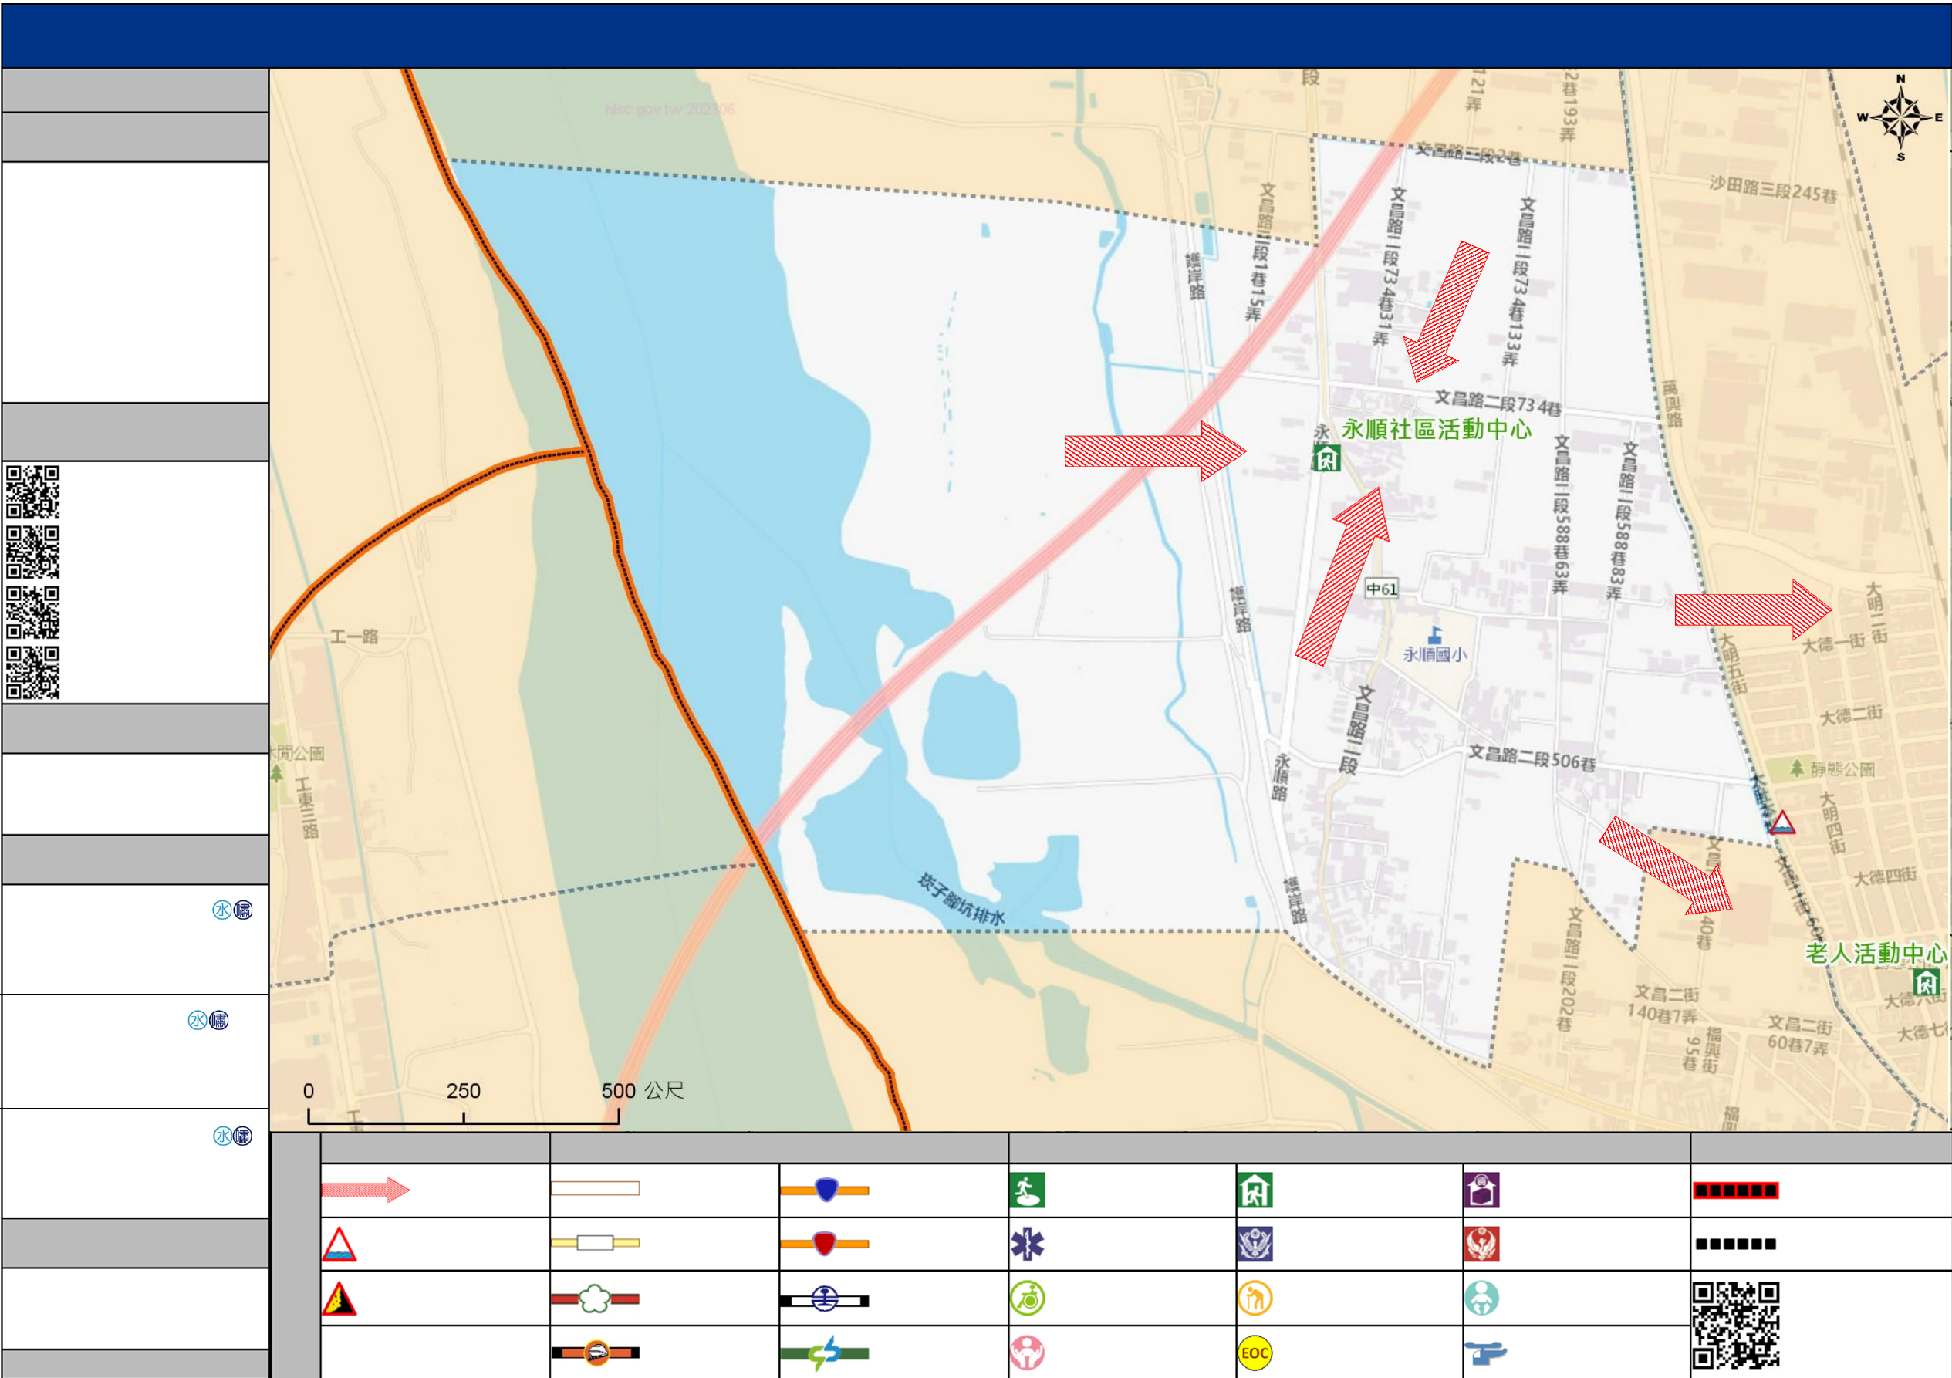Screen dimensions: 1952x1378
Task: Open the fourth QR code in left panel
Action: [33, 673]
